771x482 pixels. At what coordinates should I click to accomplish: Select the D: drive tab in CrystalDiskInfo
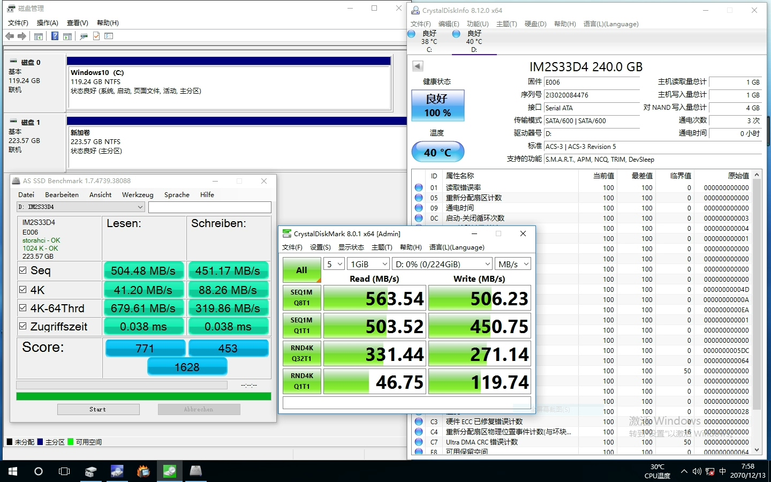click(x=474, y=41)
